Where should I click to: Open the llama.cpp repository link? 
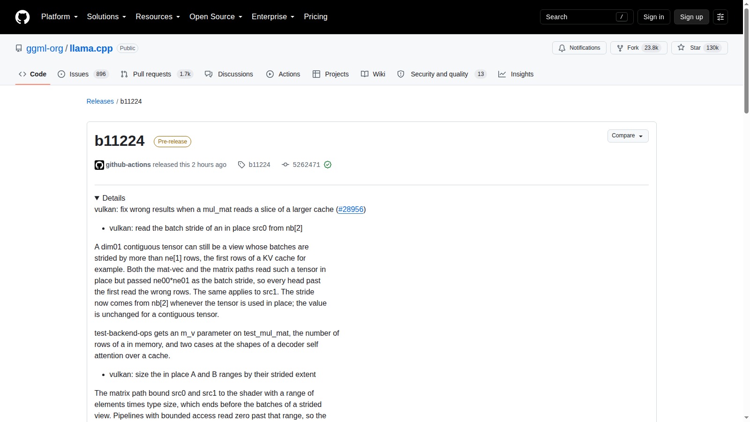(91, 48)
